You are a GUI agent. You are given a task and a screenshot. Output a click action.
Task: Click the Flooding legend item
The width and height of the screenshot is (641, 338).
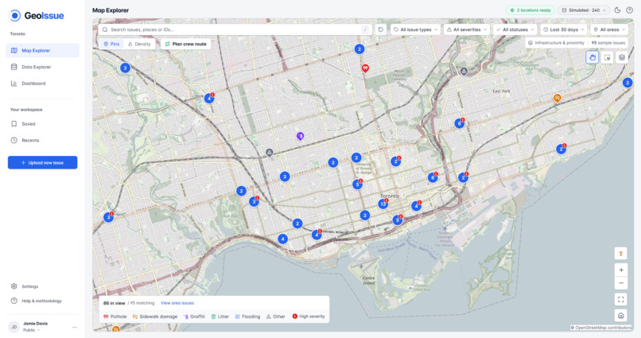247,317
